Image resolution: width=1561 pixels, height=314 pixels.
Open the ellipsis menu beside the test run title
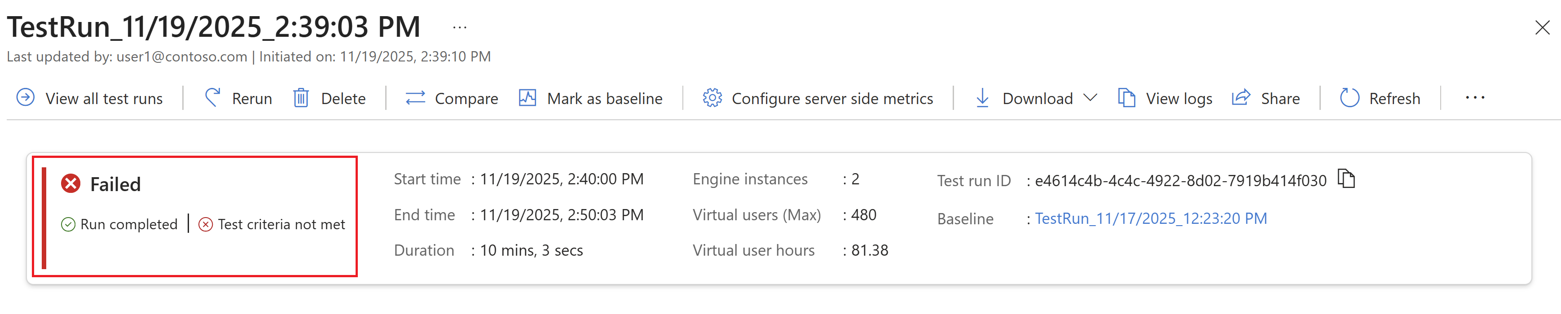[459, 27]
